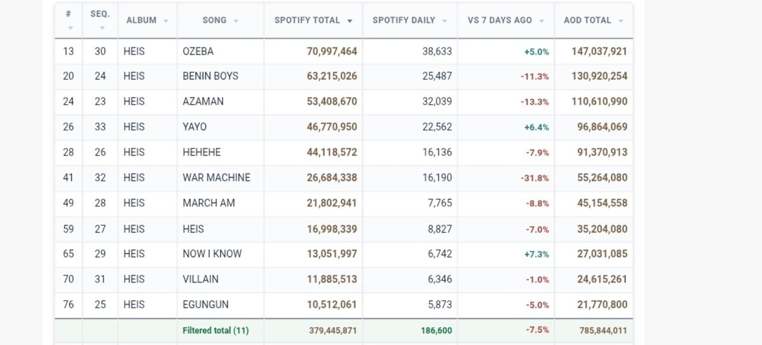
Task: Click rank number 76 in EGUNGUN row
Action: pyautogui.click(x=69, y=305)
